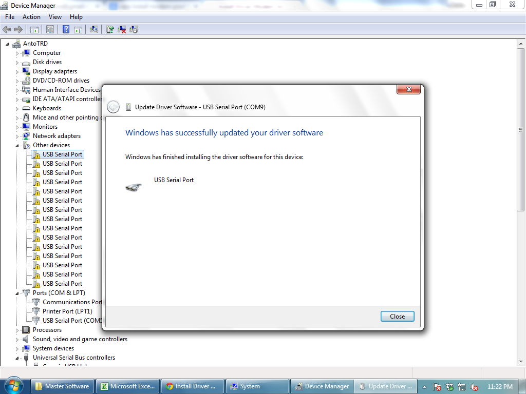Switch to Update Driver taskbar button
Viewport: 526px width, 394px height.
385,386
